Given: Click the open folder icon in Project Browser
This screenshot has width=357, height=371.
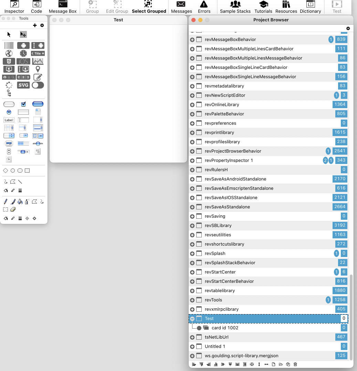Looking at the screenshot, I should click(281, 364).
